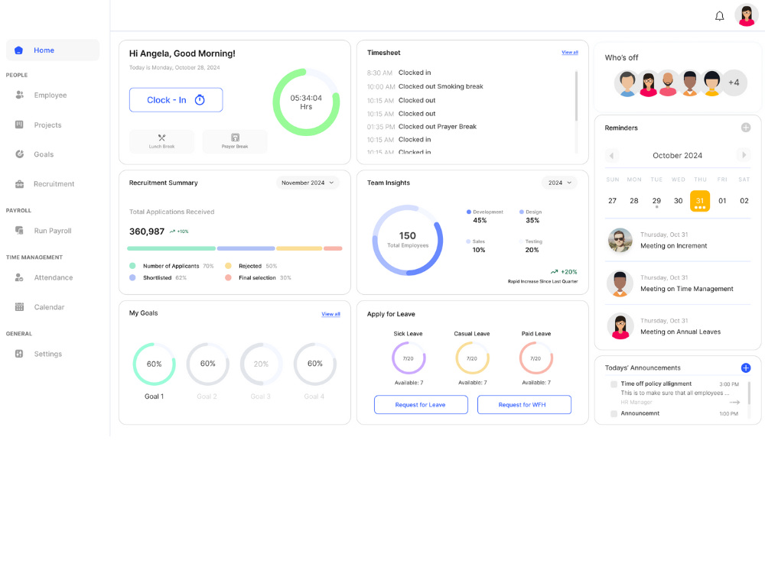This screenshot has width=765, height=573.
Task: Click Request for Leave button
Action: coord(421,404)
